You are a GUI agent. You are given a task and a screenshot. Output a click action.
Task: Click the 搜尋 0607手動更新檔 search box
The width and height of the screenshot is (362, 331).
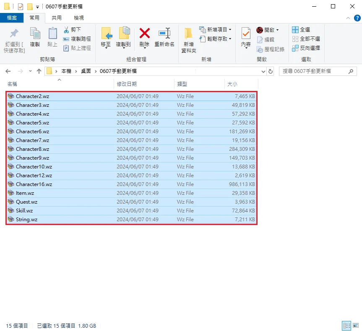tap(314, 71)
